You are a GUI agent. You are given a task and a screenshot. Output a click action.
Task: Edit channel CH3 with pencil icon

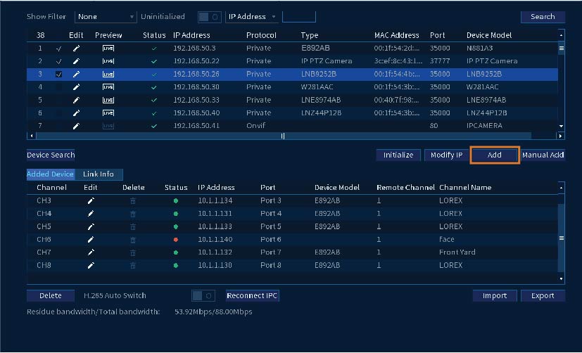[90, 201]
